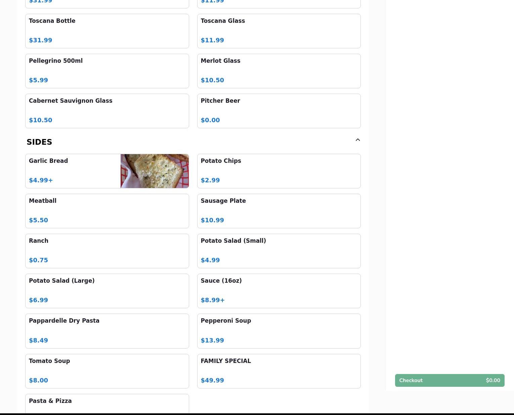Screen dimensions: 514x415
Task: Choose Potato Salad (Large)
Action: click(107, 291)
